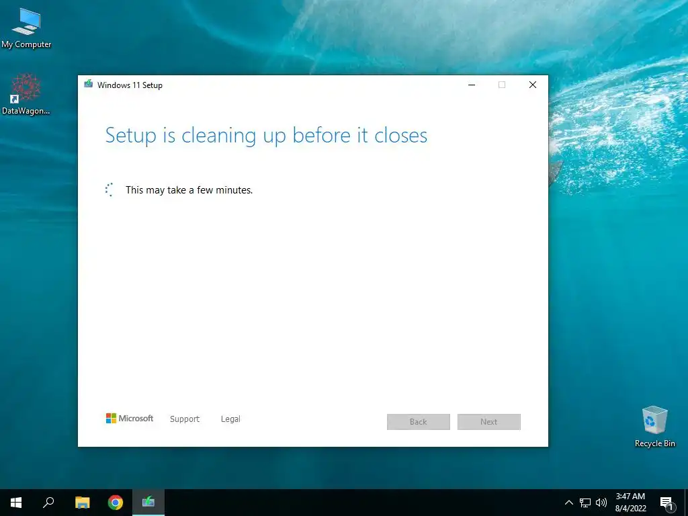Launch Google Chrome from the taskbar

pos(116,503)
